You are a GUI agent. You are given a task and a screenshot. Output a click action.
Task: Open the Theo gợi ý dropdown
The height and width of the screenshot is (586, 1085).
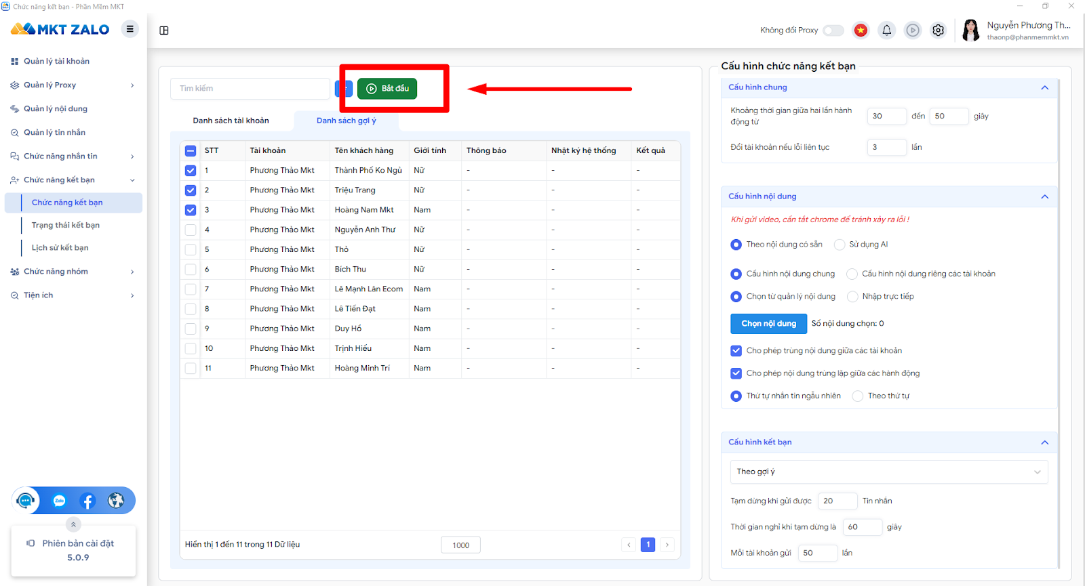888,472
